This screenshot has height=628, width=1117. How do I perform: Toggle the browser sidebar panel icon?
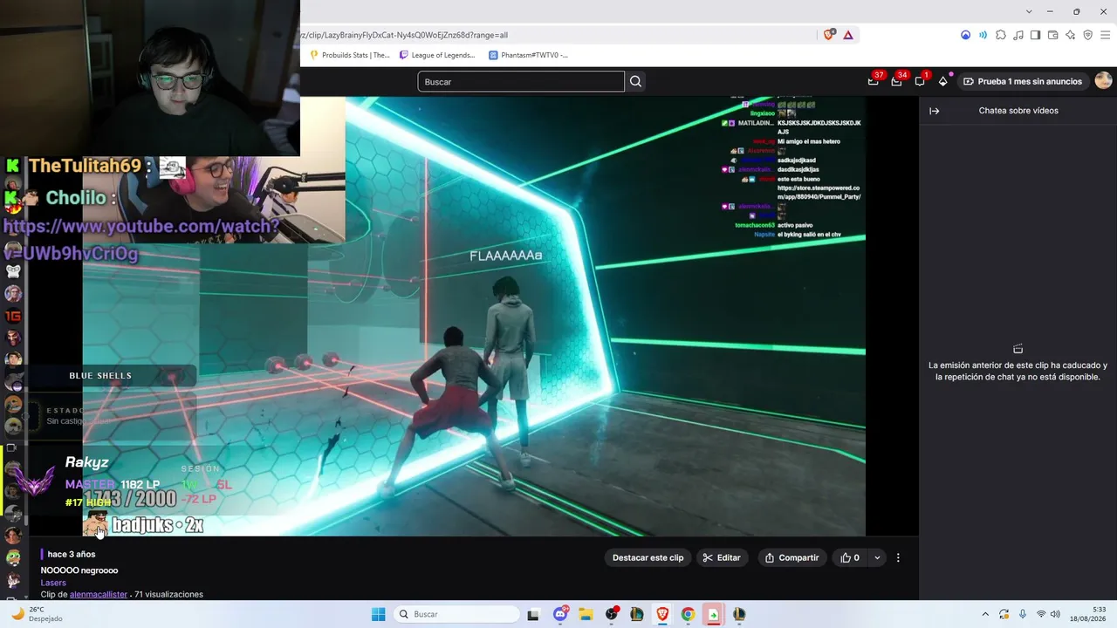1035,35
